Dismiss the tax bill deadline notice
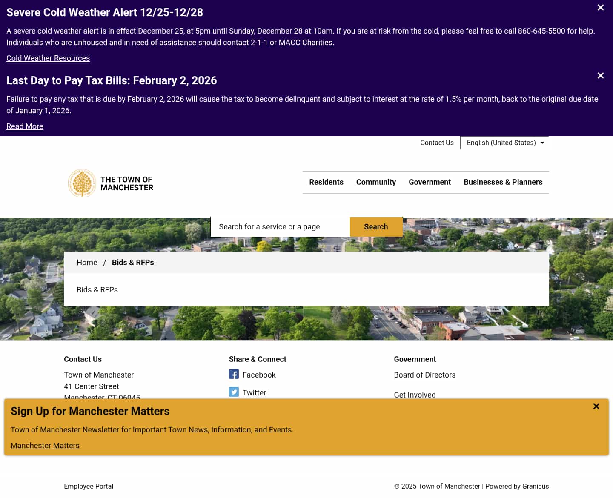613x498 pixels. coord(600,75)
